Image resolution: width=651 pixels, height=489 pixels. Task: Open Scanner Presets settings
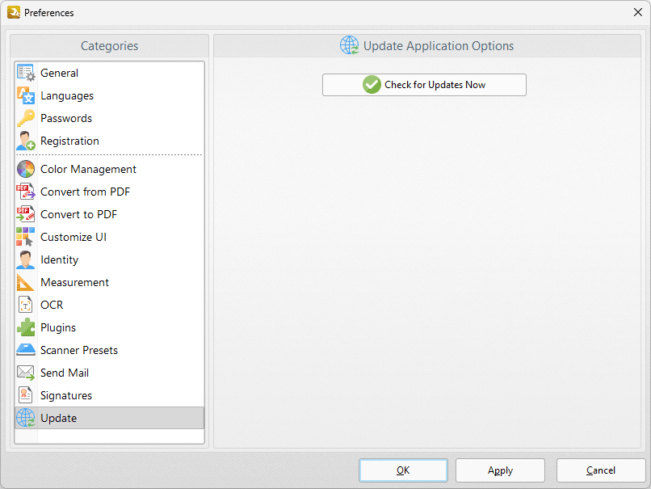110,350
